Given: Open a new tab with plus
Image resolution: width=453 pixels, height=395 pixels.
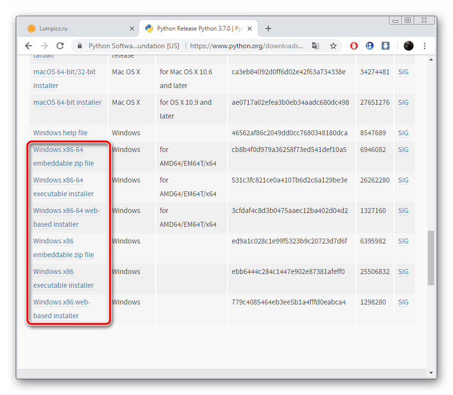Looking at the screenshot, I should 268,29.
